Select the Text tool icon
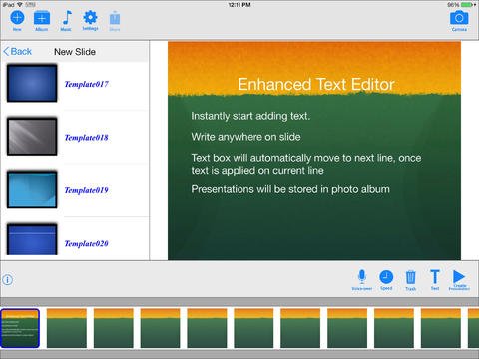 click(x=435, y=277)
